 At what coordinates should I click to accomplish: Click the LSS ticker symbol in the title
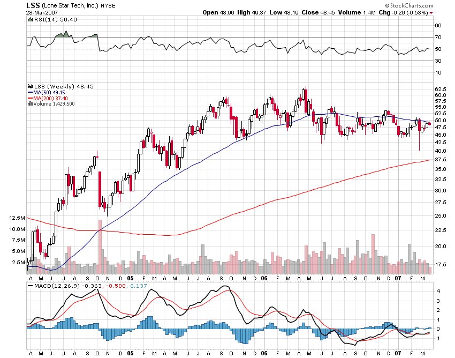[x=33, y=5]
